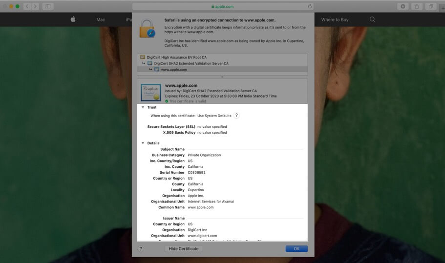The image size is (445, 263).
Task: Click the yellow minimize window button
Action: click(x=11, y=6)
